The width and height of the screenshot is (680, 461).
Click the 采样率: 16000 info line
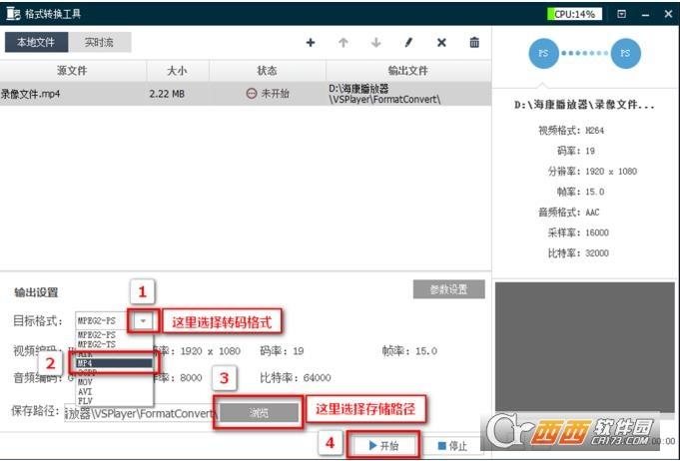pos(578,232)
